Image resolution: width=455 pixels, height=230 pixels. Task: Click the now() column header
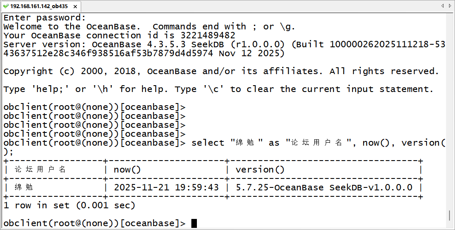click(127, 170)
